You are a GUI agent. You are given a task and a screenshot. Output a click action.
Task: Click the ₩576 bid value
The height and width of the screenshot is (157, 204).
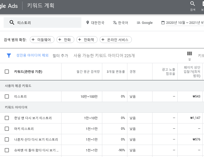click(196, 139)
